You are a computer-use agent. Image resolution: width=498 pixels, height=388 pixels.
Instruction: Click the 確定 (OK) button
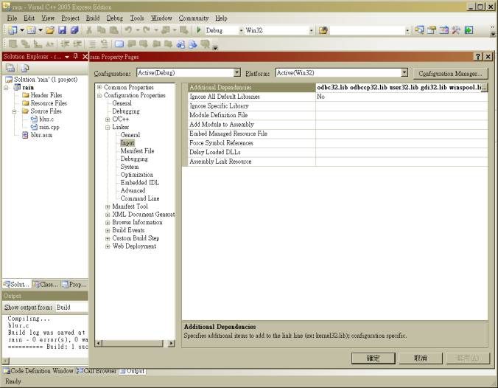(x=373, y=358)
